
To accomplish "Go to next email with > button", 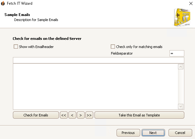I will 81,115.
